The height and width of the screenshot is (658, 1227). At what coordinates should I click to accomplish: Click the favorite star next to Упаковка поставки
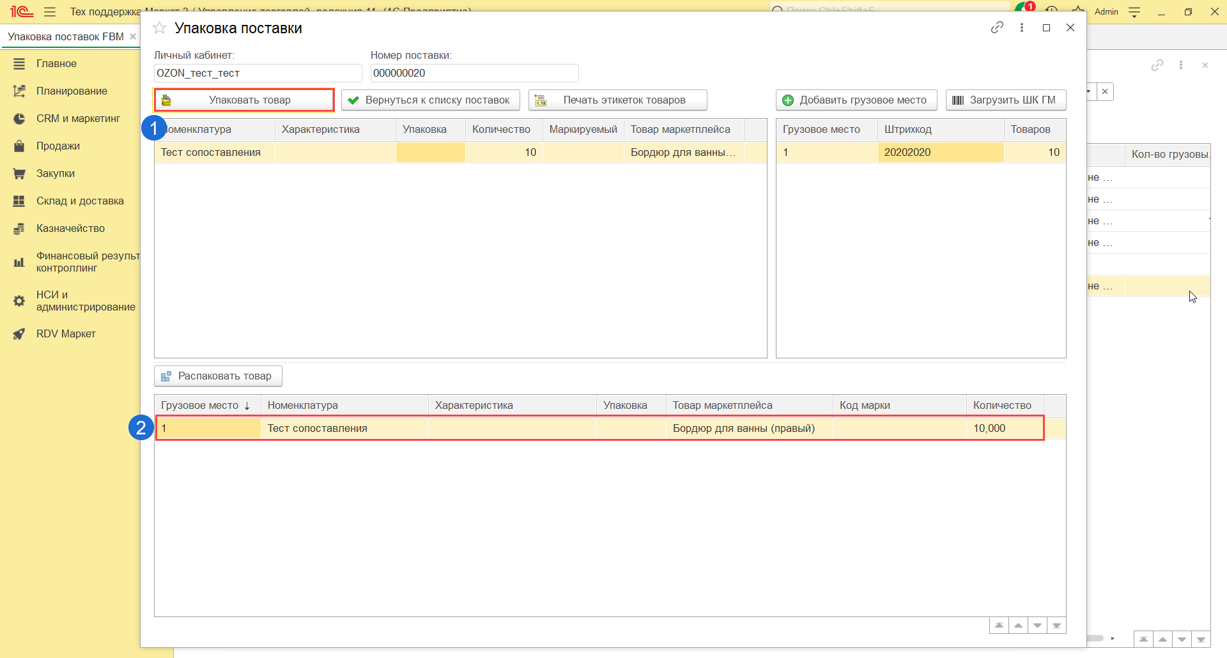160,28
